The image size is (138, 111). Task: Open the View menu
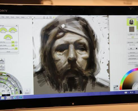pos(17,17)
